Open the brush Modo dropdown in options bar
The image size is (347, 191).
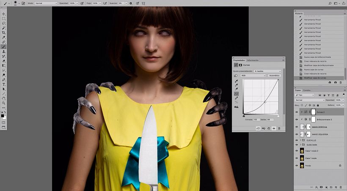click(x=46, y=3)
